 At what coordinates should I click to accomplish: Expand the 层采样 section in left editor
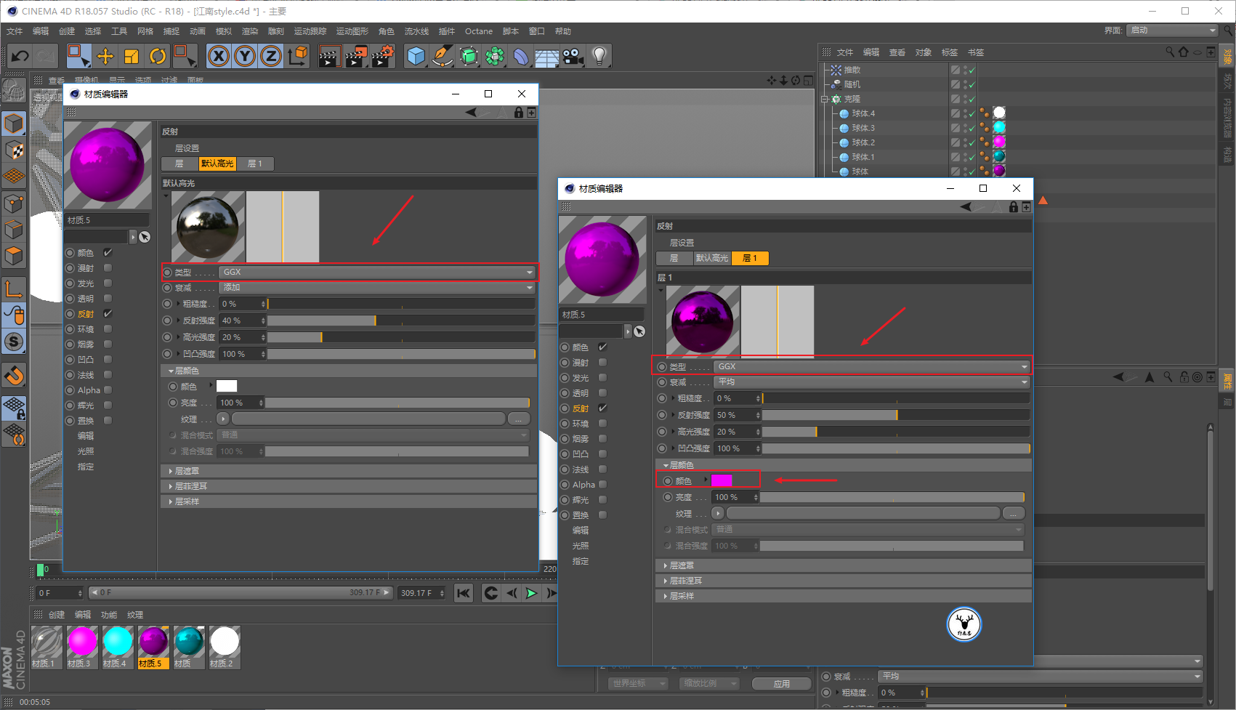(x=349, y=501)
